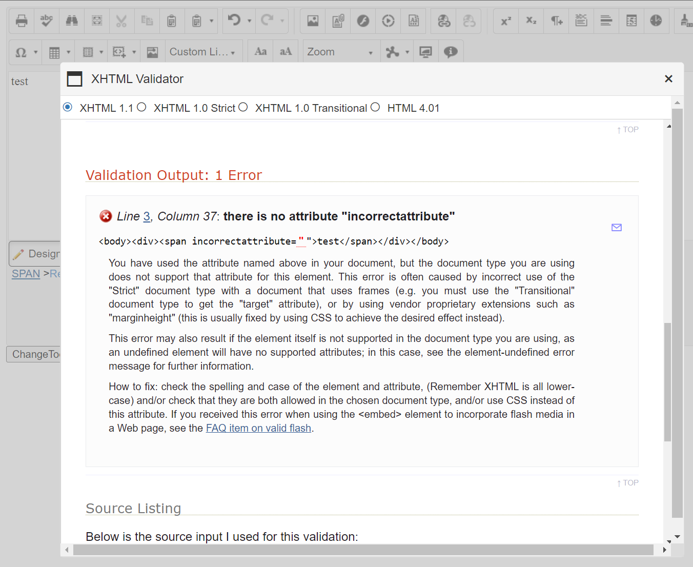Click the horizontal scrollbar left arrow

coord(67,550)
